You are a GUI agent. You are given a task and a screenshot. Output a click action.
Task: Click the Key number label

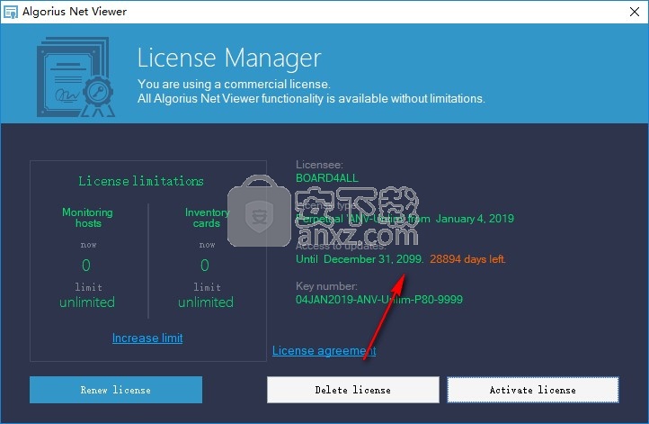[x=326, y=286]
